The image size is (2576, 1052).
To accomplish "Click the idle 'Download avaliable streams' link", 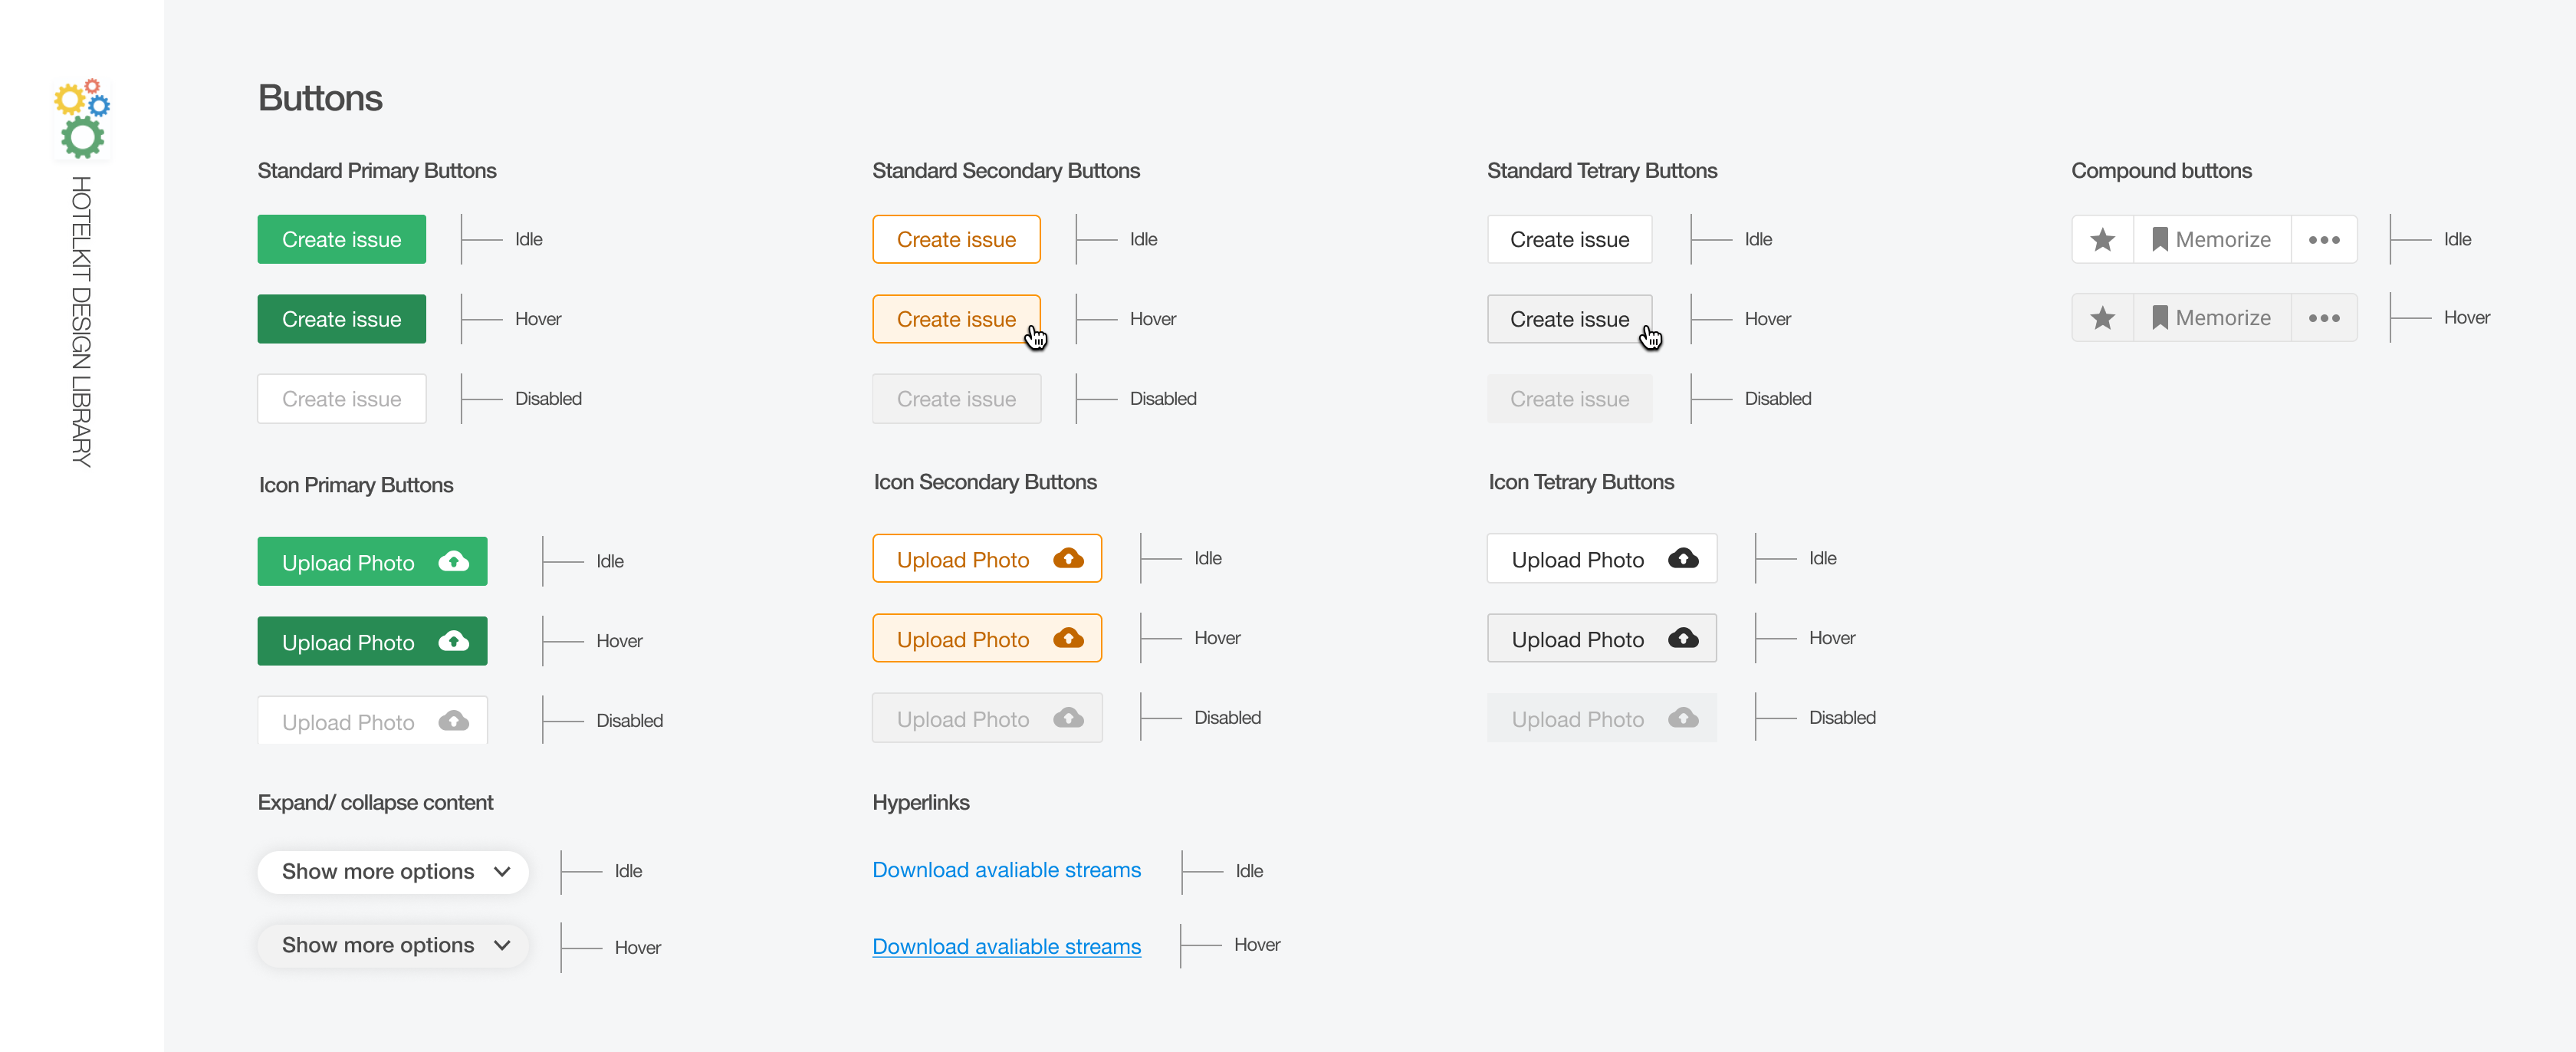I will pos(1006,870).
